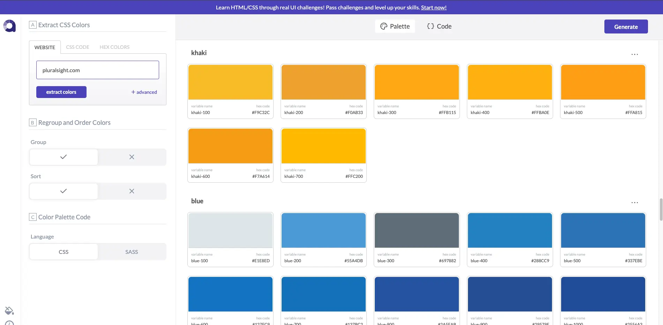Select SASS as palette code language
Screen dimensions: 663x325
pos(132,252)
